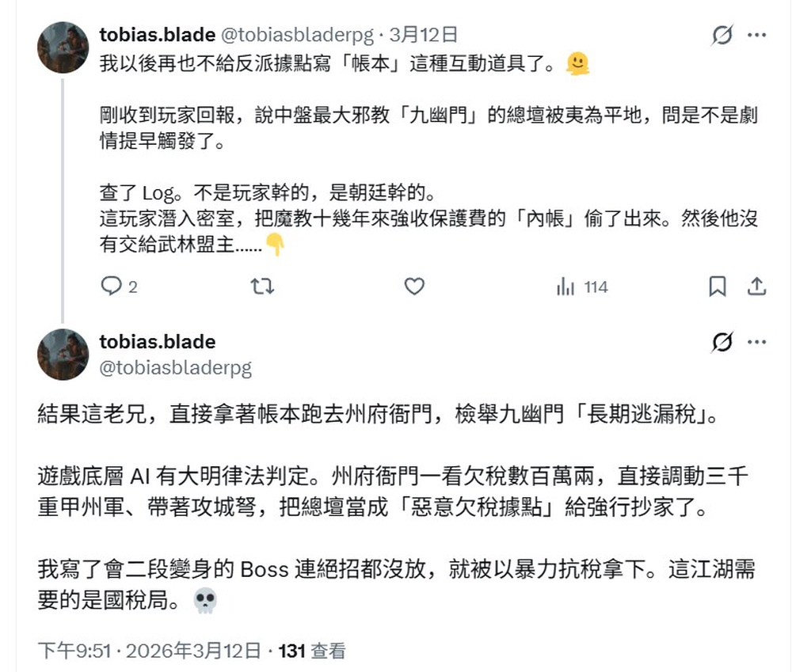This screenshot has width=811, height=672.
Task: Open the more options menu on first post
Action: 757,35
